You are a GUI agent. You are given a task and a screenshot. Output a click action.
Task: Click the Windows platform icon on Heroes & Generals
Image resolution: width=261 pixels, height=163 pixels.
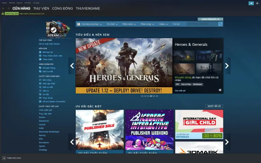pos(220,90)
